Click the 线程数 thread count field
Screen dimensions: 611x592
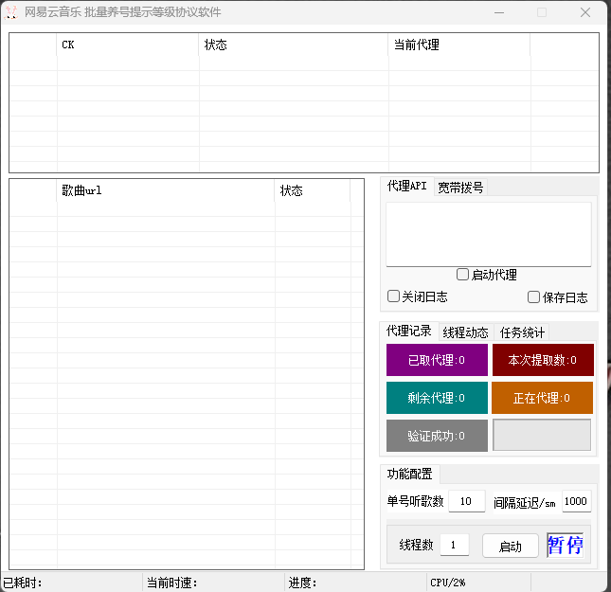pos(455,545)
